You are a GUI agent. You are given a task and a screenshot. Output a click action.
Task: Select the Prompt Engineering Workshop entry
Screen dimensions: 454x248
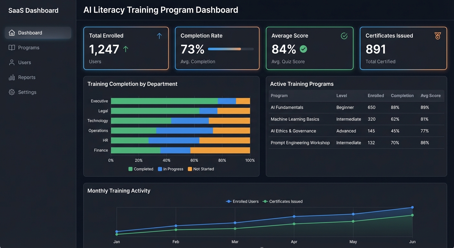(300, 142)
